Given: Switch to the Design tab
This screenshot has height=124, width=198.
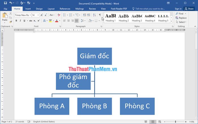Looking at the screenshot, I should (x=39, y=9).
